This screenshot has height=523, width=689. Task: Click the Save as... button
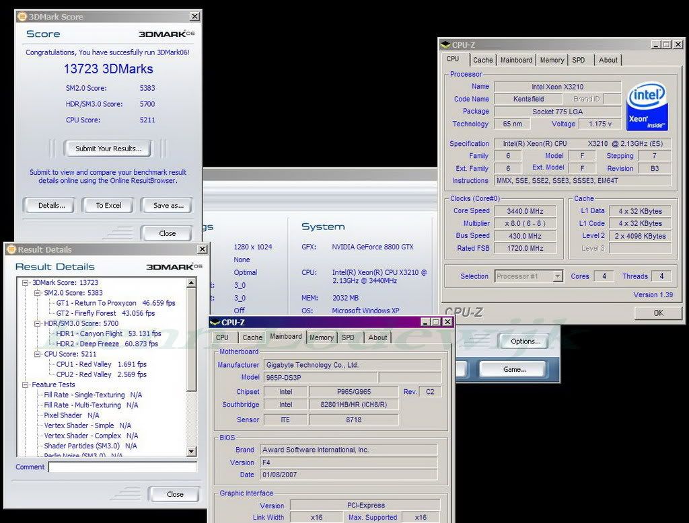point(168,206)
